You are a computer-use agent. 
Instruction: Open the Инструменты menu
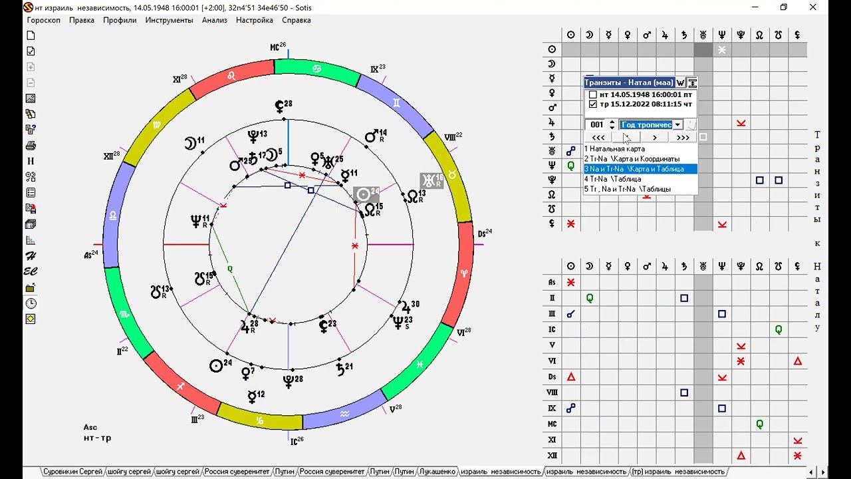[170, 20]
